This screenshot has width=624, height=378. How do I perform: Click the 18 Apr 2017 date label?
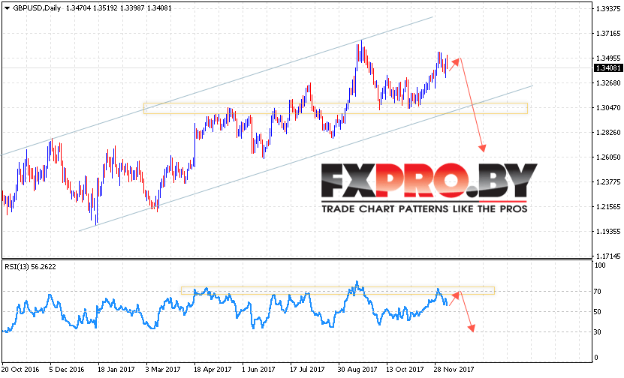click(213, 370)
